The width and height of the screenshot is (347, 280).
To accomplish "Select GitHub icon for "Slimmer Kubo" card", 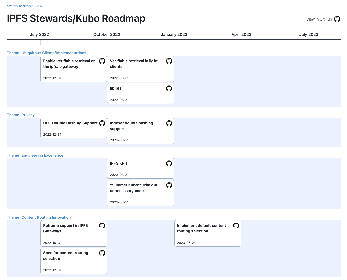I will 169,185.
